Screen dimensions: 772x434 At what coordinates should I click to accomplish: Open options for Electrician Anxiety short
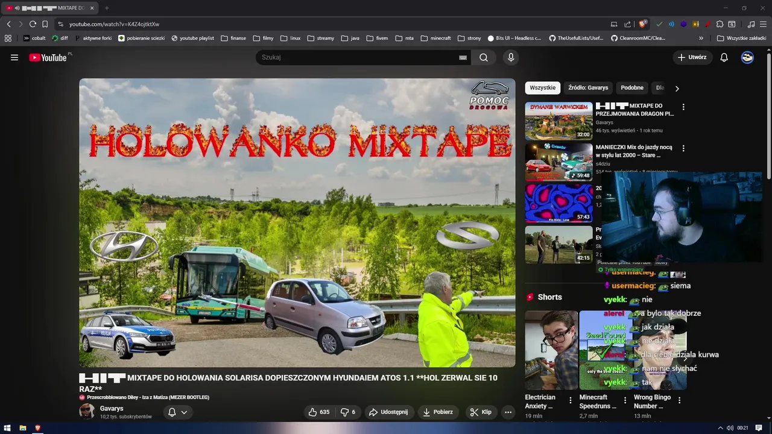[x=571, y=400]
